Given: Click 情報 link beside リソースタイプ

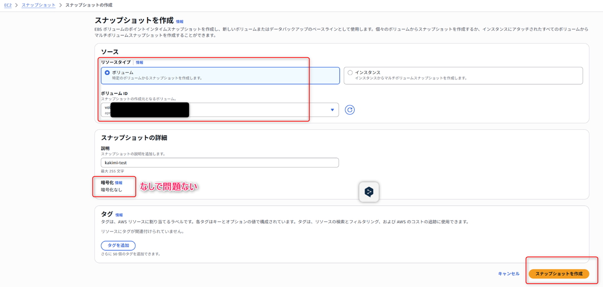Looking at the screenshot, I should pyautogui.click(x=140, y=62).
